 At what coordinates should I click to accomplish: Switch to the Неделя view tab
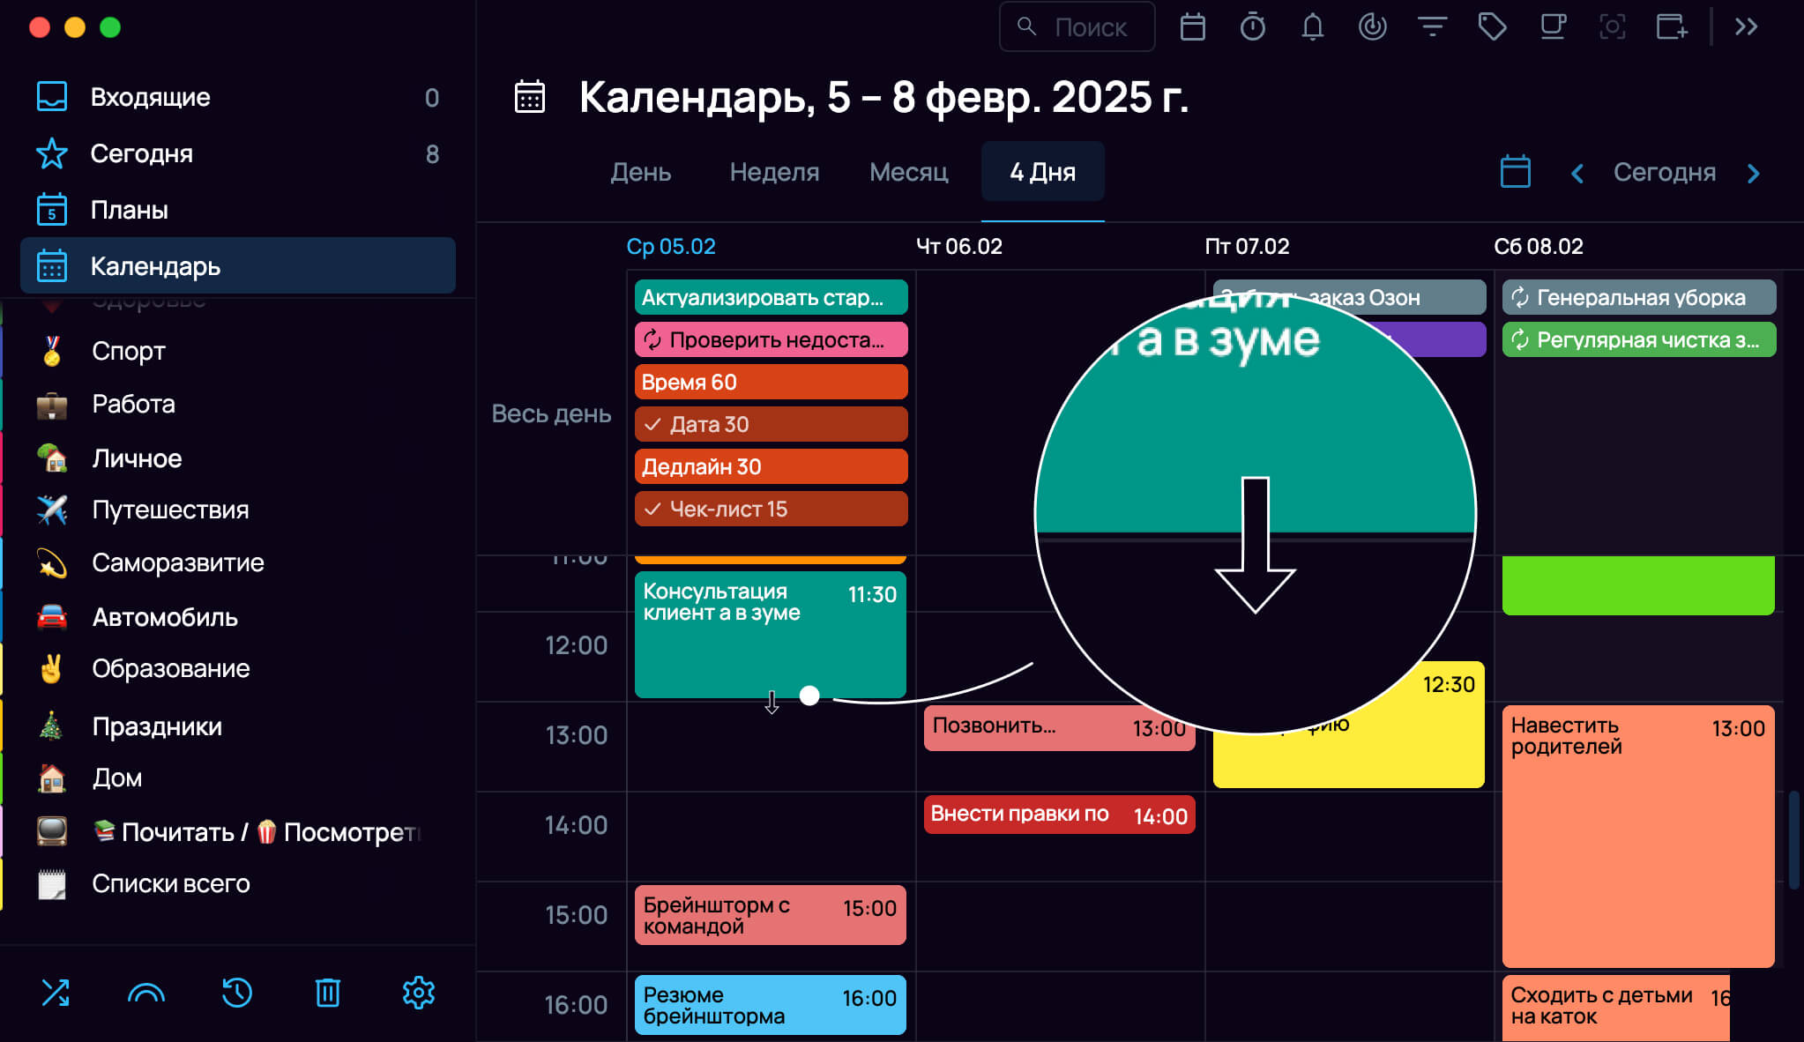(x=774, y=172)
